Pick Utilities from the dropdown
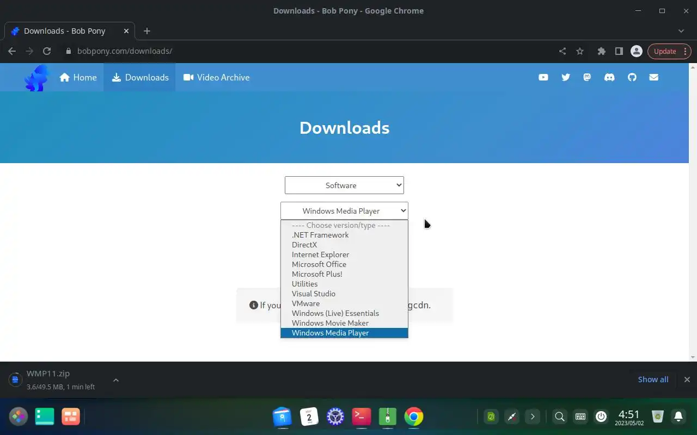 pos(344,284)
